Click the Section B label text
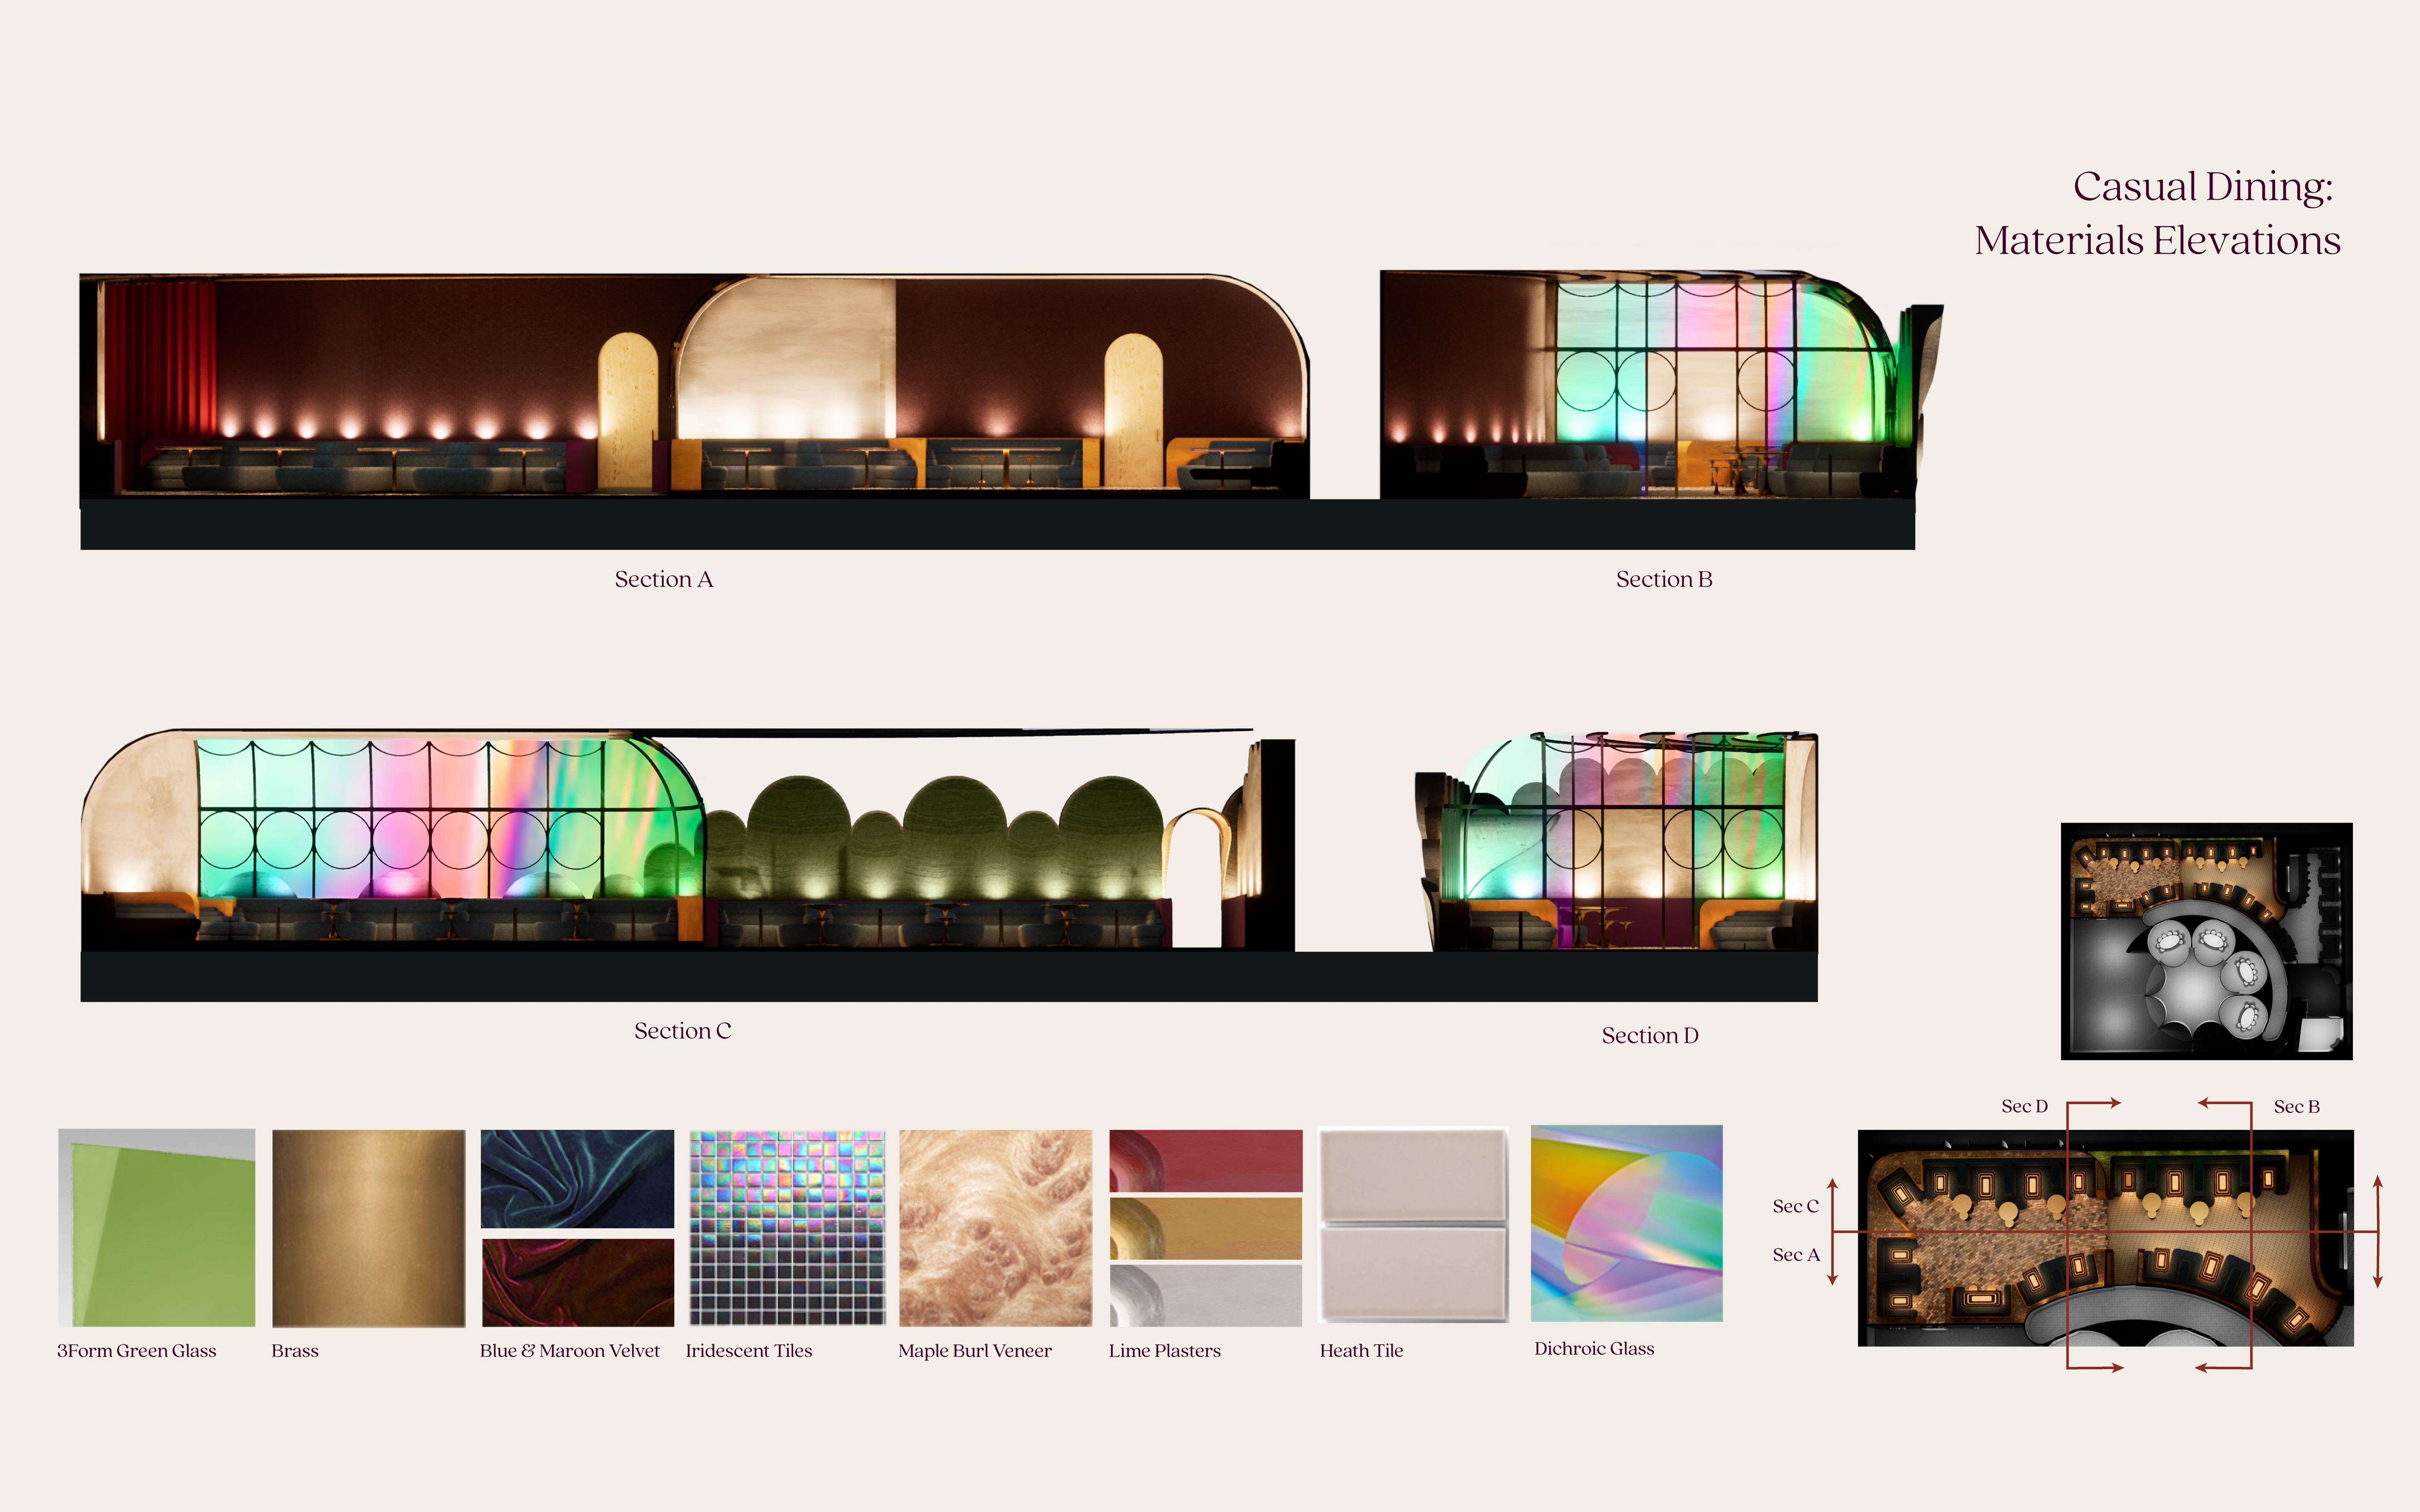 1664,579
